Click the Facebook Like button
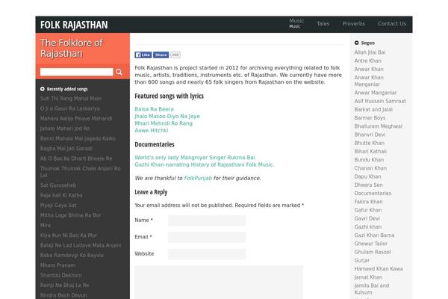The width and height of the screenshot is (448, 299). [143, 55]
